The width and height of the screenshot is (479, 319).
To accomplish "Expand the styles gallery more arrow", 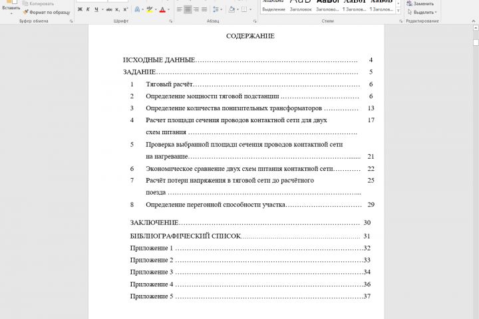I will click(399, 11).
